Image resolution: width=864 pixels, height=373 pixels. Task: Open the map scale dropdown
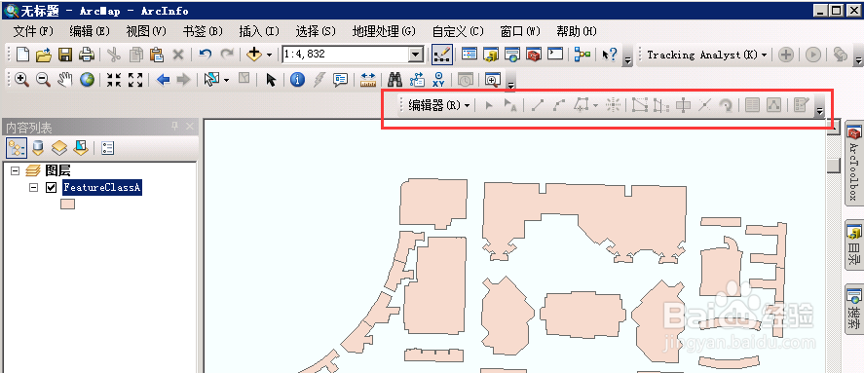coord(417,55)
